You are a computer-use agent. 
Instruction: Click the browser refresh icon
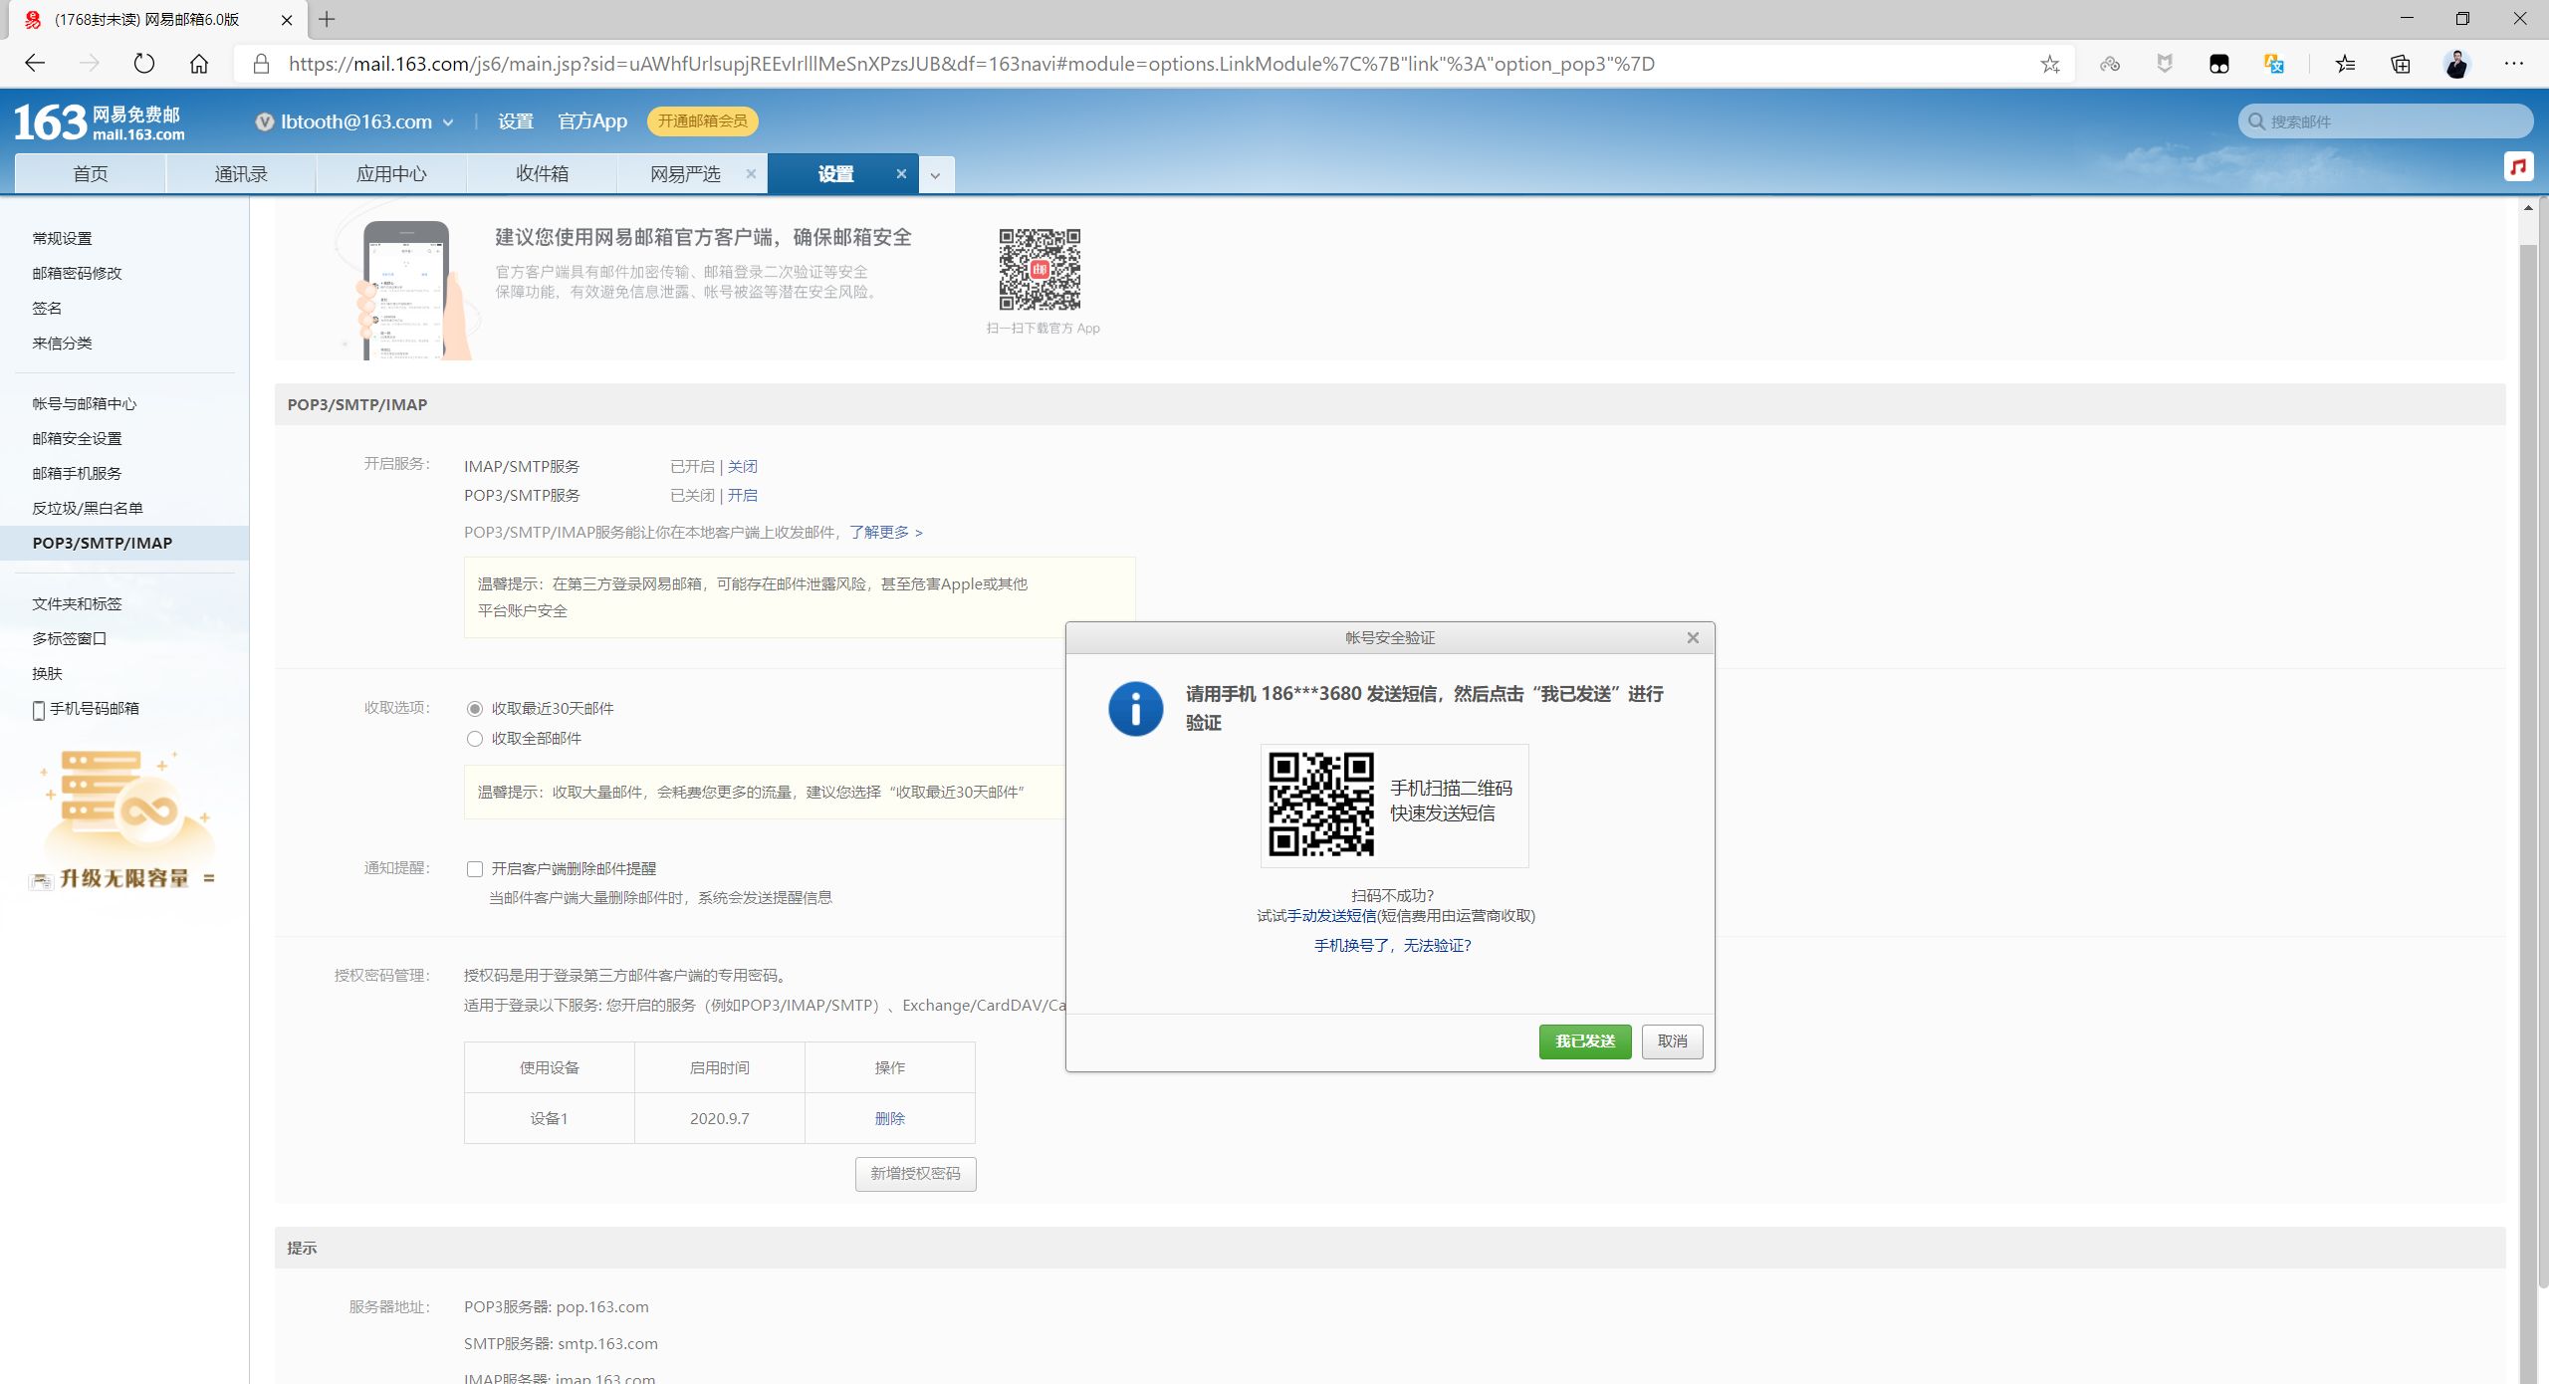[x=144, y=64]
